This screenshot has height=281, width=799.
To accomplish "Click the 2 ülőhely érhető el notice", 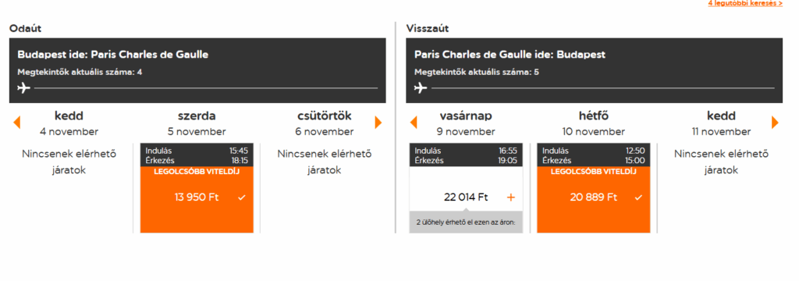I will 467,222.
